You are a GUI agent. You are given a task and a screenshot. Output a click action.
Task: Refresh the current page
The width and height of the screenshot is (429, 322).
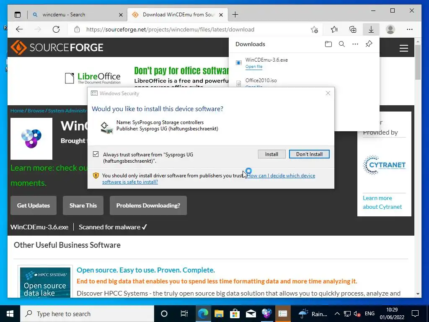56,29
